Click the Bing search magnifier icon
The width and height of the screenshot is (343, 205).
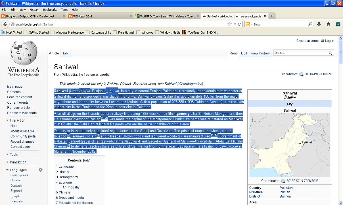coord(310,24)
